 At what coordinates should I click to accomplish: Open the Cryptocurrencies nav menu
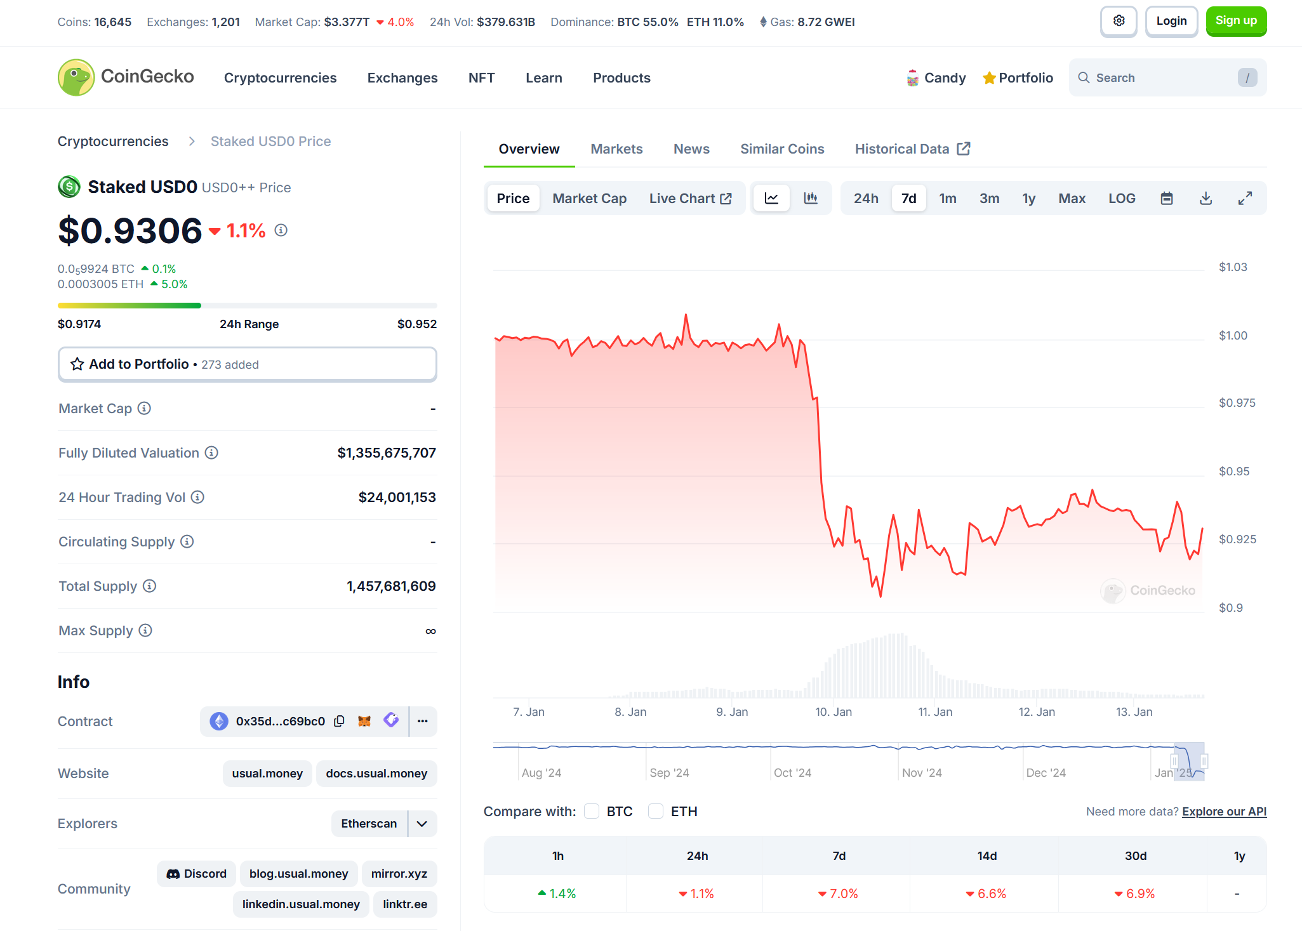(280, 77)
